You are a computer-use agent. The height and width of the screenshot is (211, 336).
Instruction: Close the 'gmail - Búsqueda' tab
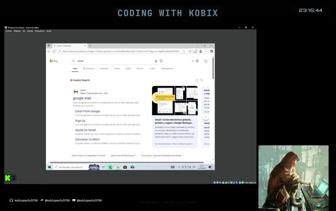pyautogui.click(x=85, y=46)
